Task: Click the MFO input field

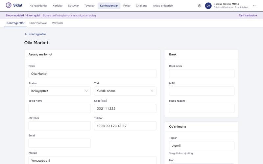Action: pos(202,91)
